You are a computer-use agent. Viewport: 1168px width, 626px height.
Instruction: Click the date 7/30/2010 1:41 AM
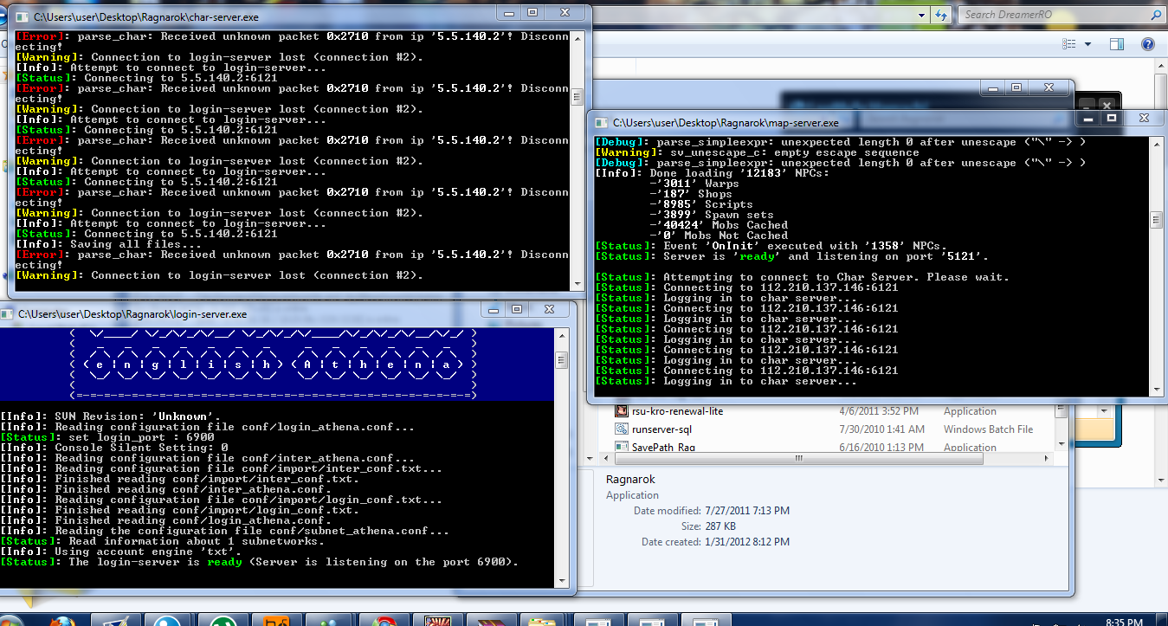[882, 429]
